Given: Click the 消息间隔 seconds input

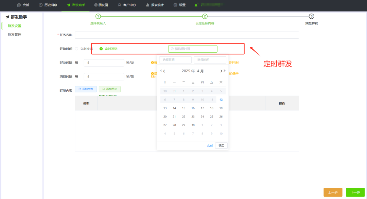Looking at the screenshot, I should (x=104, y=76).
